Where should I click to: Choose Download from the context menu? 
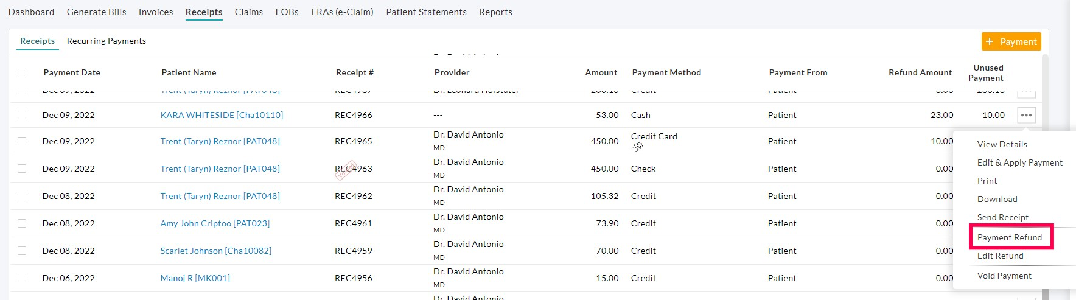(997, 199)
